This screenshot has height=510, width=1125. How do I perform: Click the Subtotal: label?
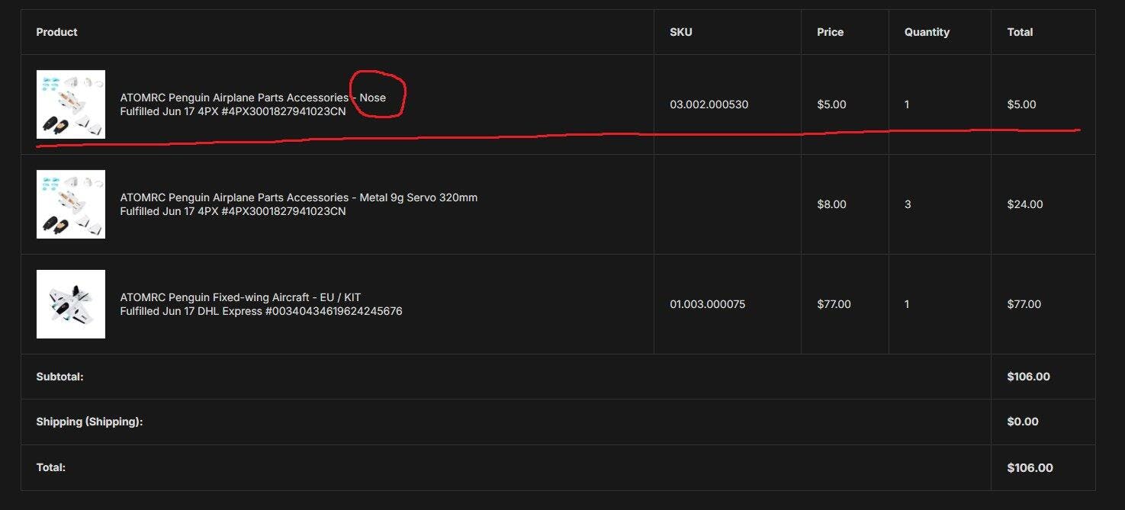(x=59, y=377)
